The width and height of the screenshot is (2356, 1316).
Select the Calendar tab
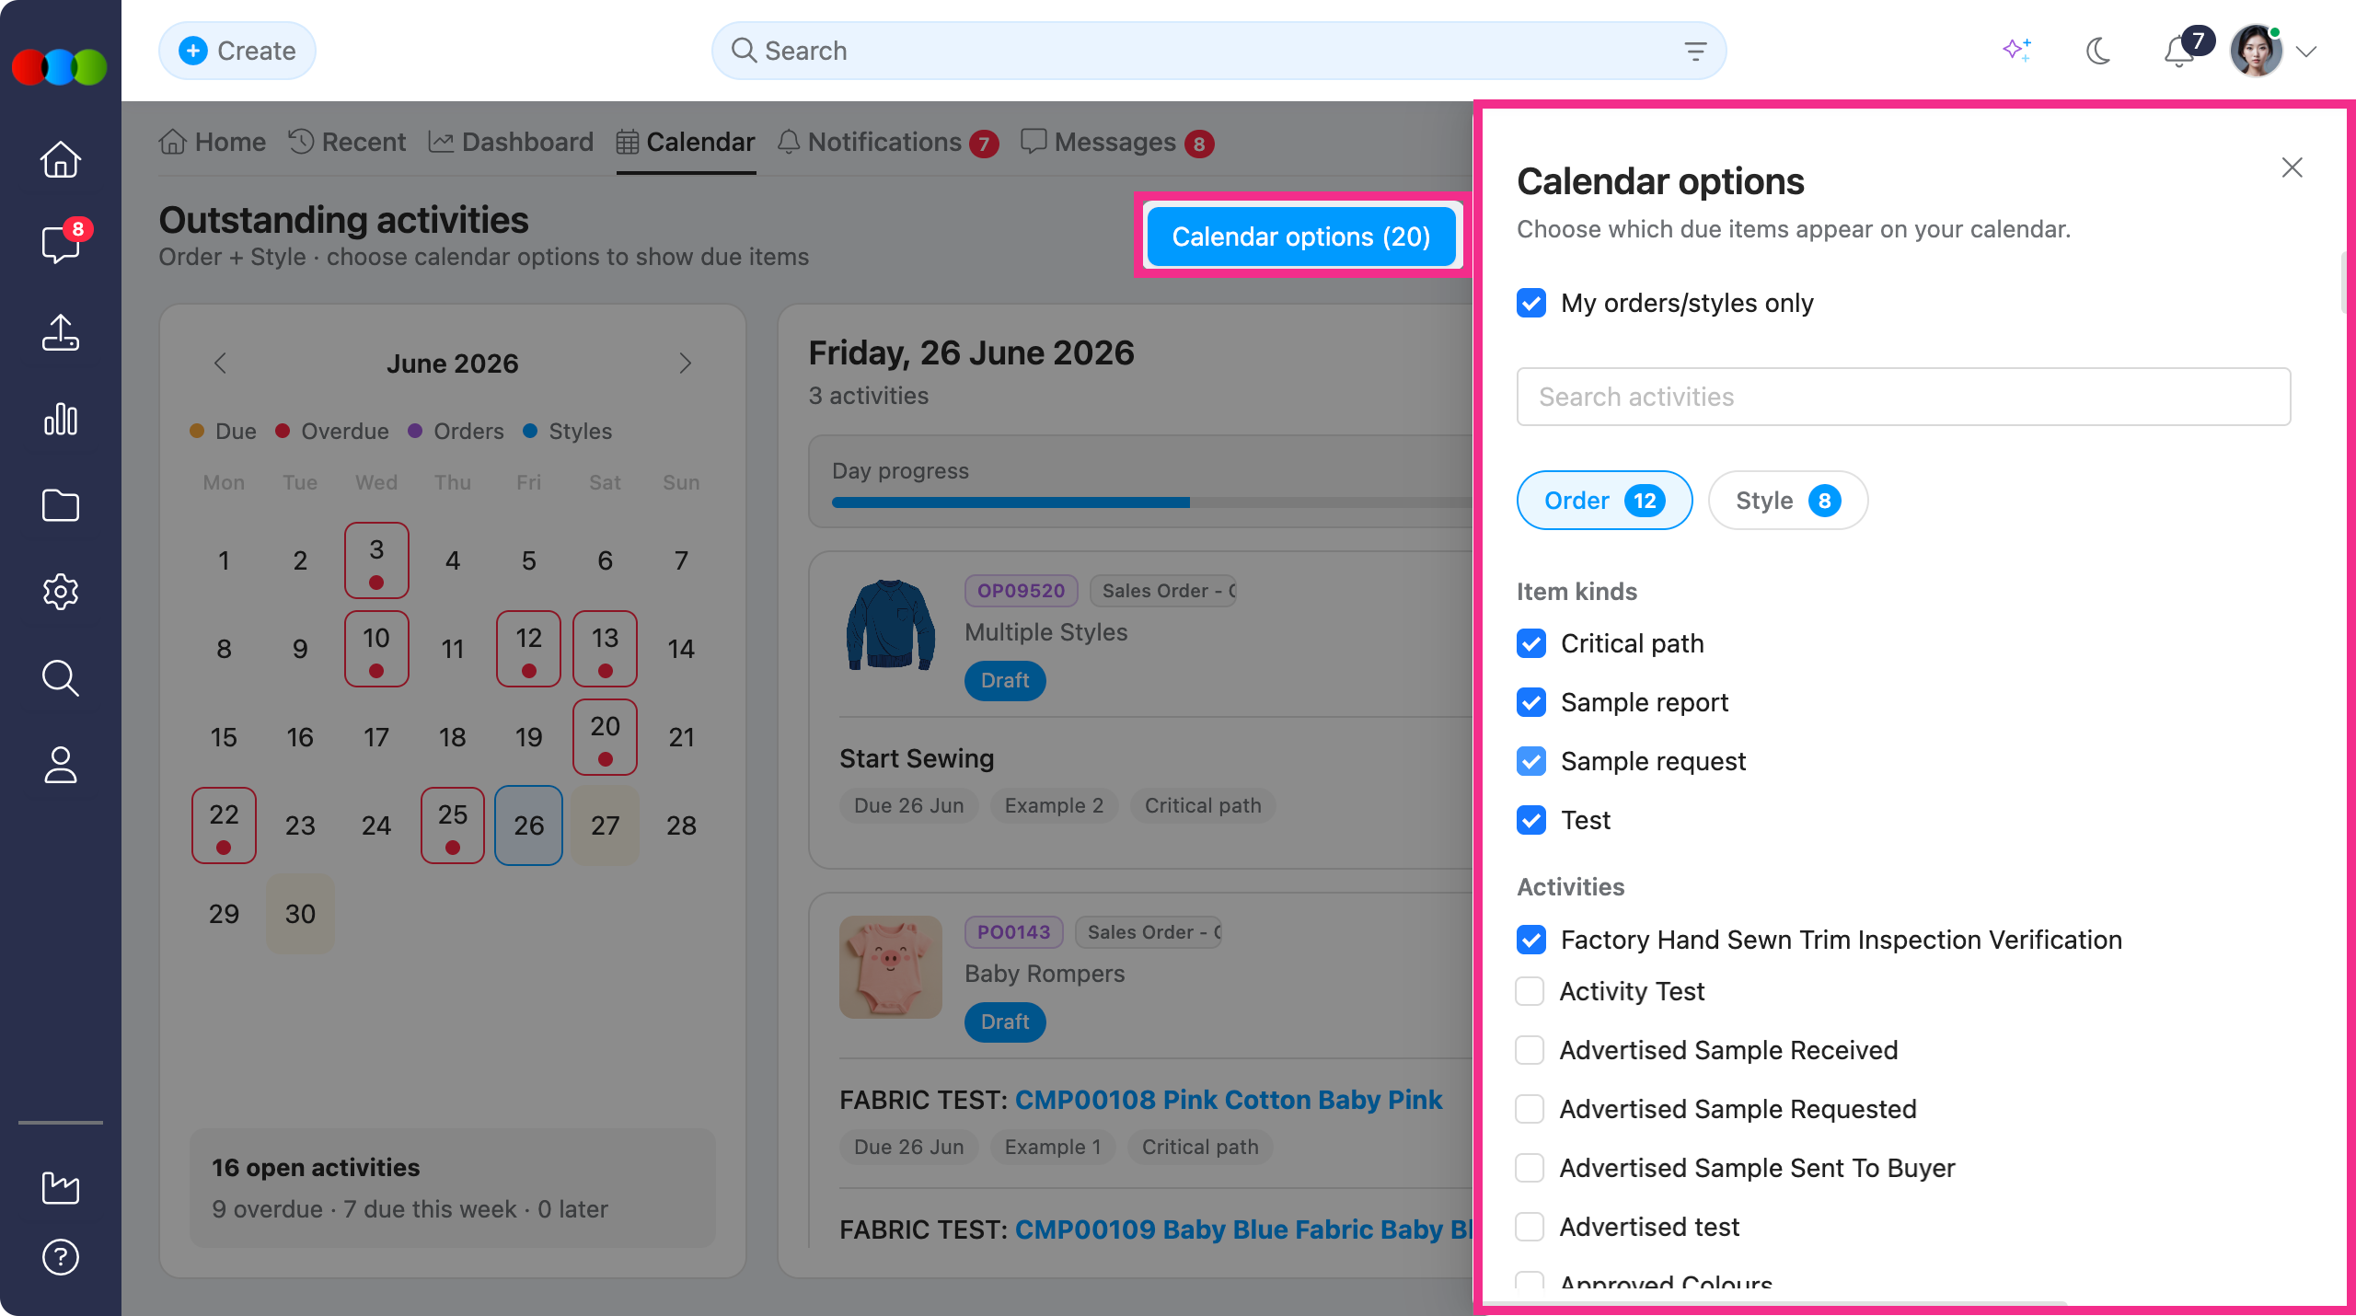tap(686, 143)
